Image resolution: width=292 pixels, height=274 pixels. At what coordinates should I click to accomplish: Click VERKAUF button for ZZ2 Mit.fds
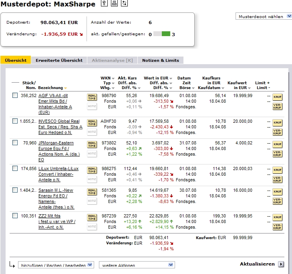coord(277,227)
